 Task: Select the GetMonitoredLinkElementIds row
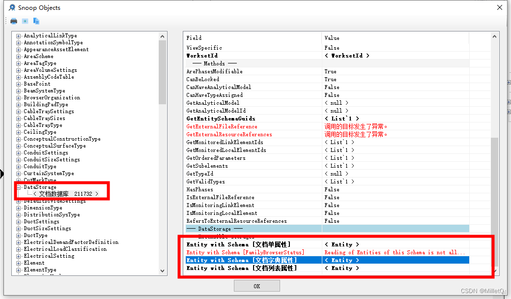point(327,142)
